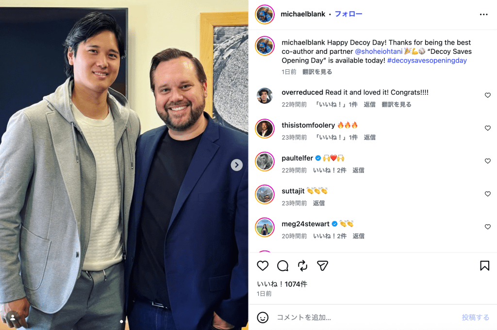Save post with the bookmark icon

[x=484, y=266]
